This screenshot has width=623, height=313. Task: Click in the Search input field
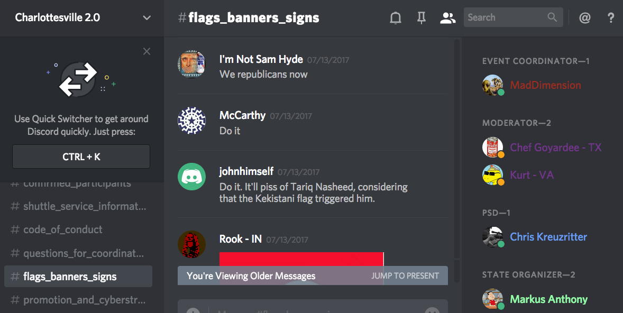point(505,17)
